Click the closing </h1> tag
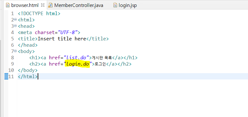The height and width of the screenshot is (117, 248). click(130, 58)
